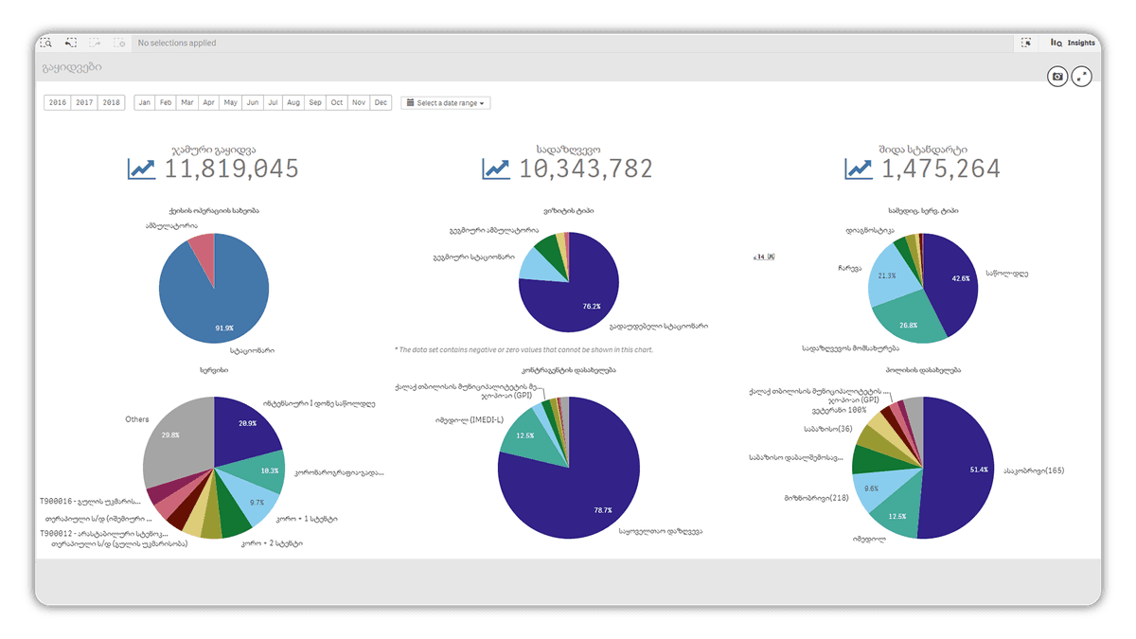The height and width of the screenshot is (639, 1136).
Task: Select the Dec month filter
Action: [x=381, y=102]
